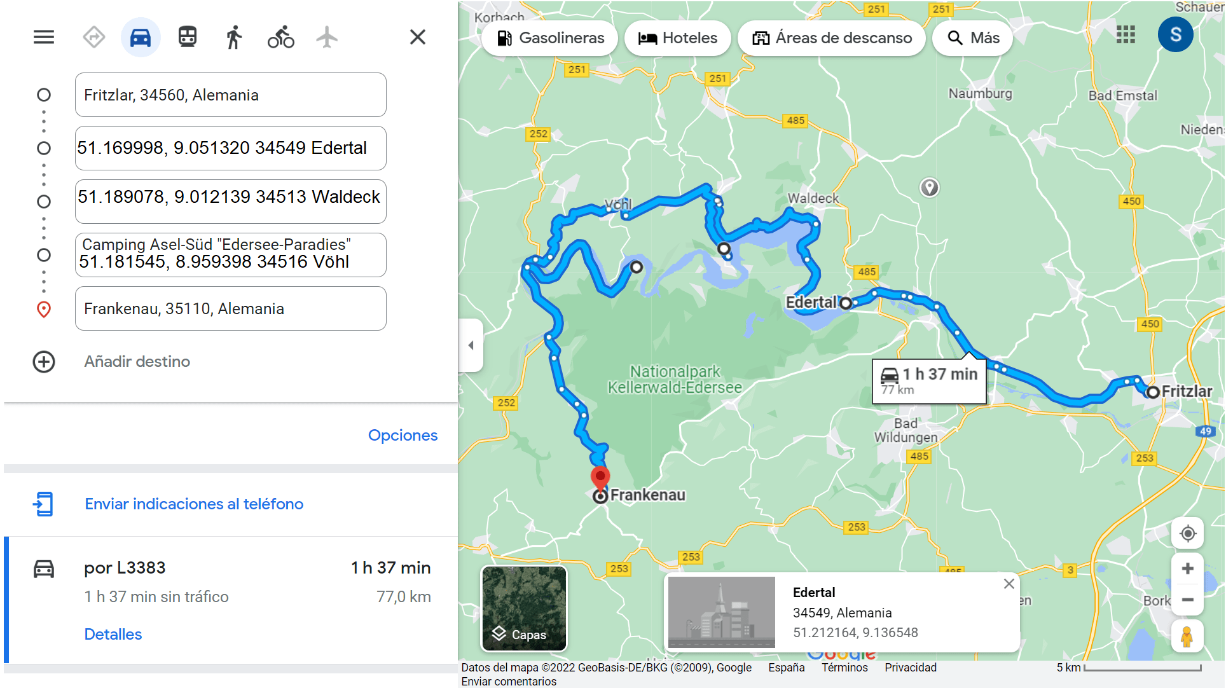Select the flights travel mode

[327, 37]
